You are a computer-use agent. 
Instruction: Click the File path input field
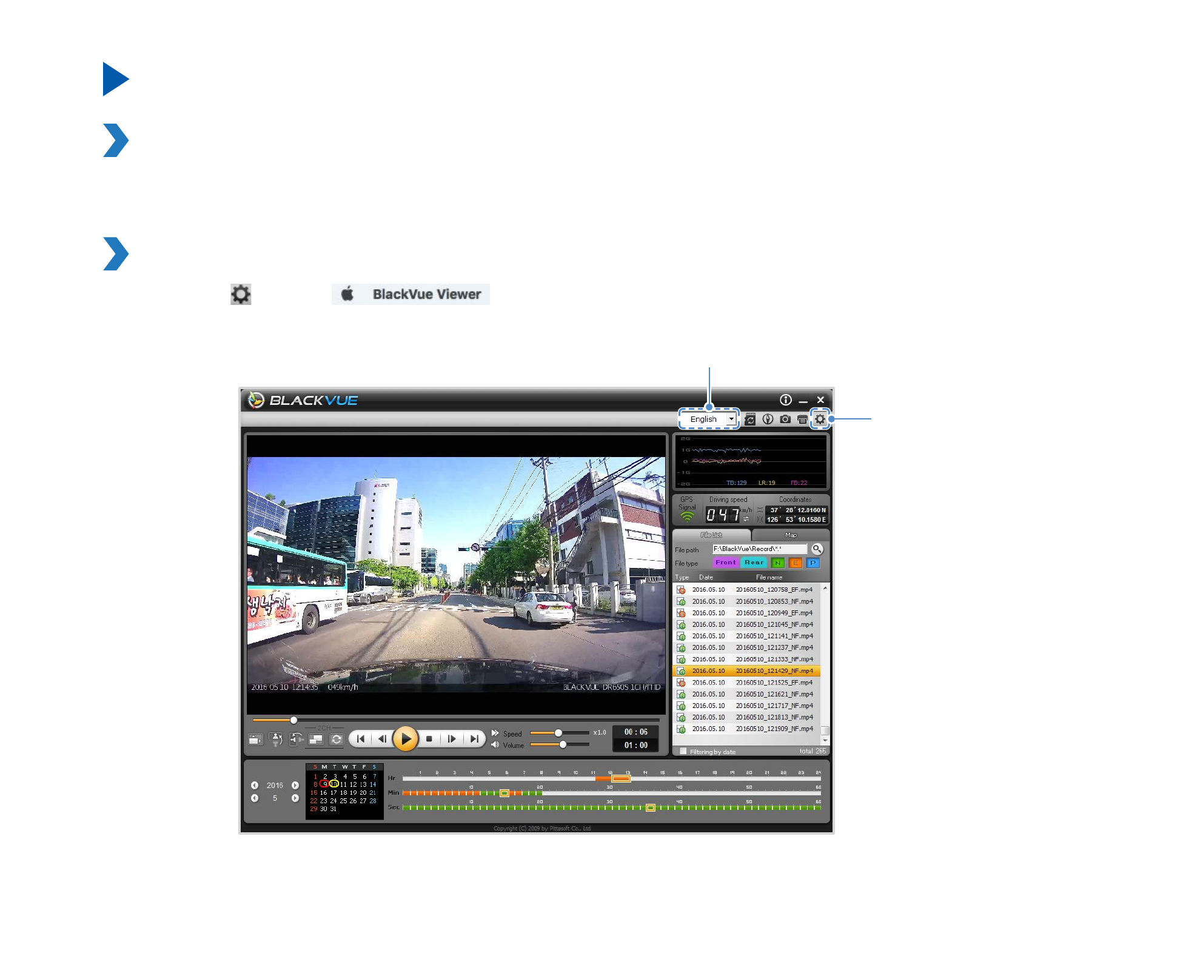coord(760,549)
